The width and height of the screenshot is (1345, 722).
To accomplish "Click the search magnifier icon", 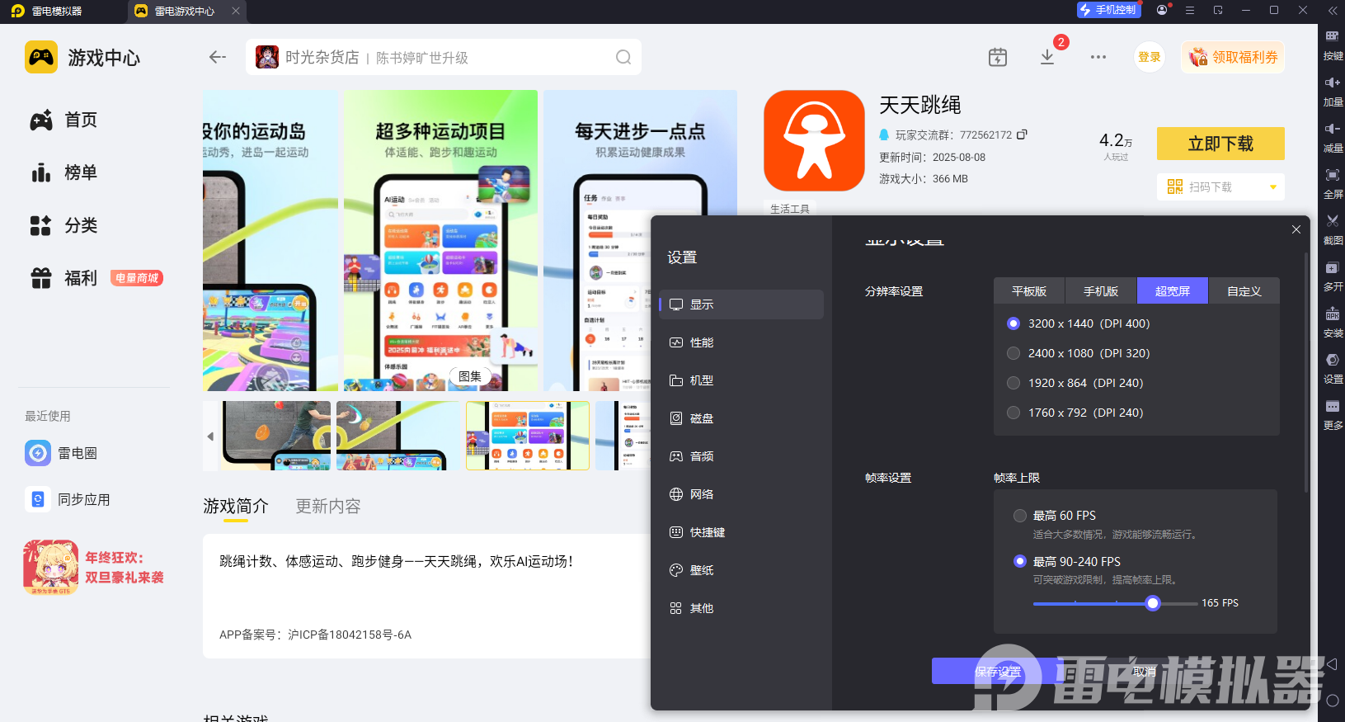I will [x=623, y=57].
